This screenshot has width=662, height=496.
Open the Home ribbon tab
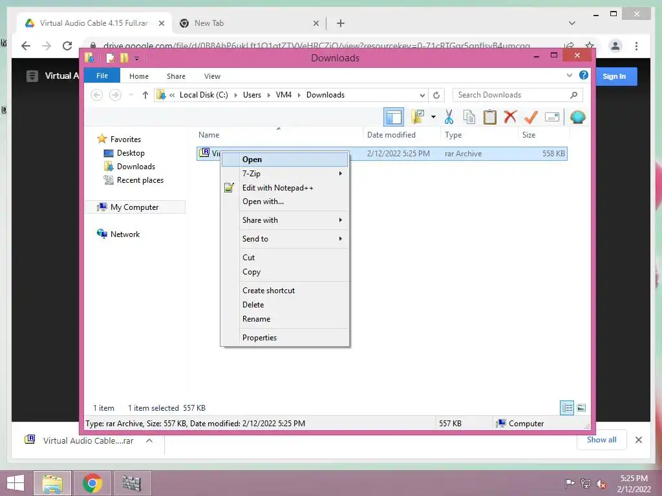click(x=139, y=76)
